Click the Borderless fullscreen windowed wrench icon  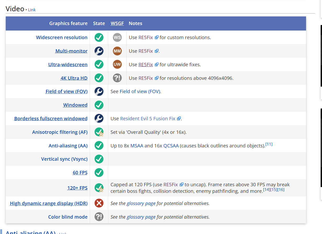(99, 119)
